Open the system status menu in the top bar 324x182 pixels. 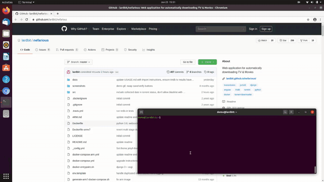tap(314, 2)
